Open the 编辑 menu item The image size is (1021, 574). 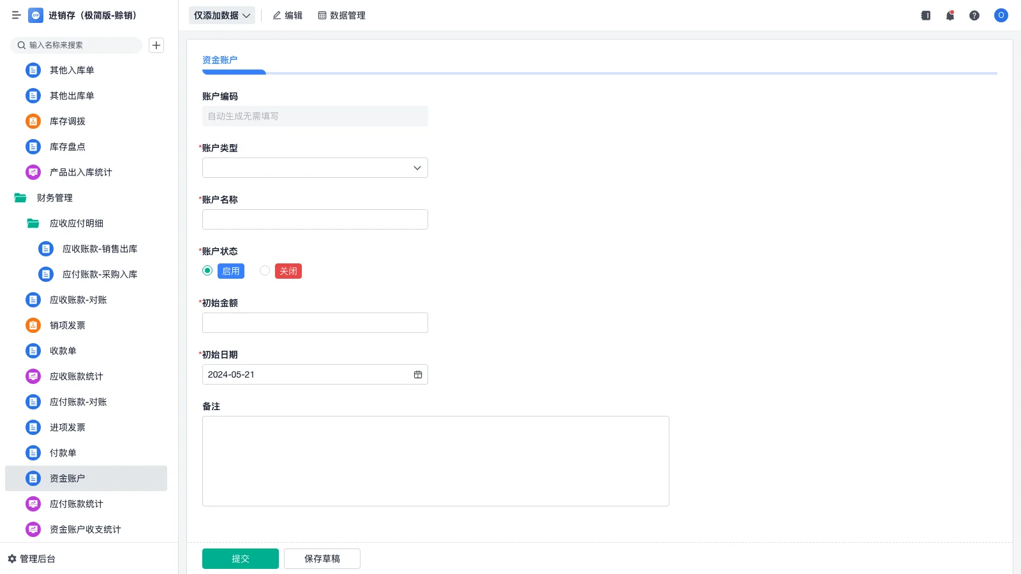pyautogui.click(x=287, y=15)
